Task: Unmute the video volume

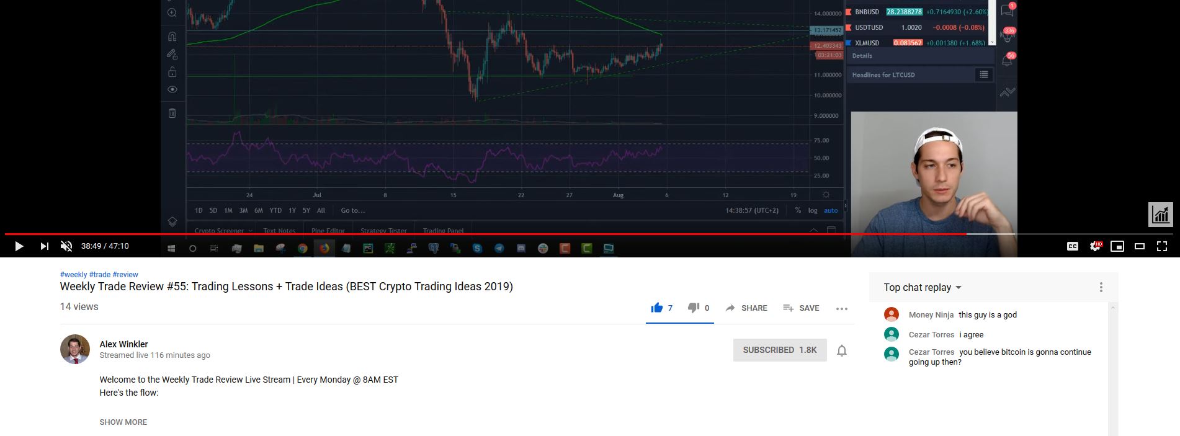Action: click(66, 246)
